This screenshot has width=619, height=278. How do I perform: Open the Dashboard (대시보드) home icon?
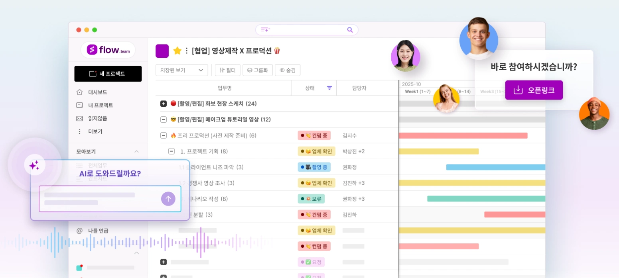(80, 92)
